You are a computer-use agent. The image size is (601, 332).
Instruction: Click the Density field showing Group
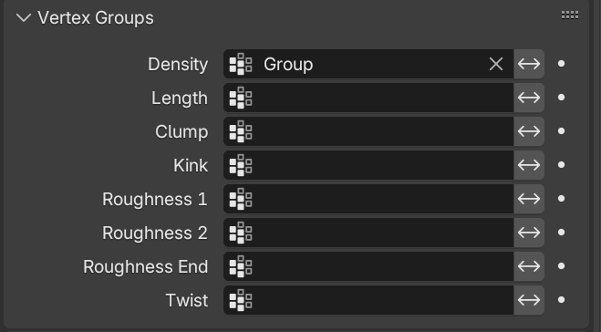pos(368,64)
